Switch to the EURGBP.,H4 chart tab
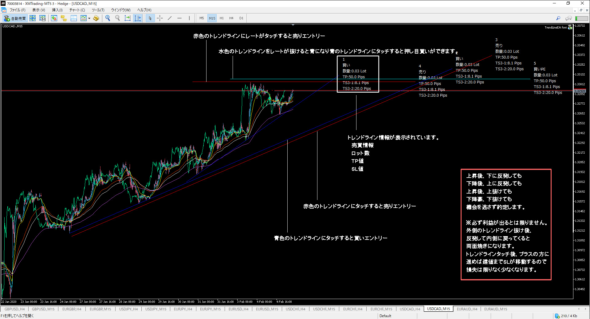The height and width of the screenshot is (319, 590). coord(72,309)
